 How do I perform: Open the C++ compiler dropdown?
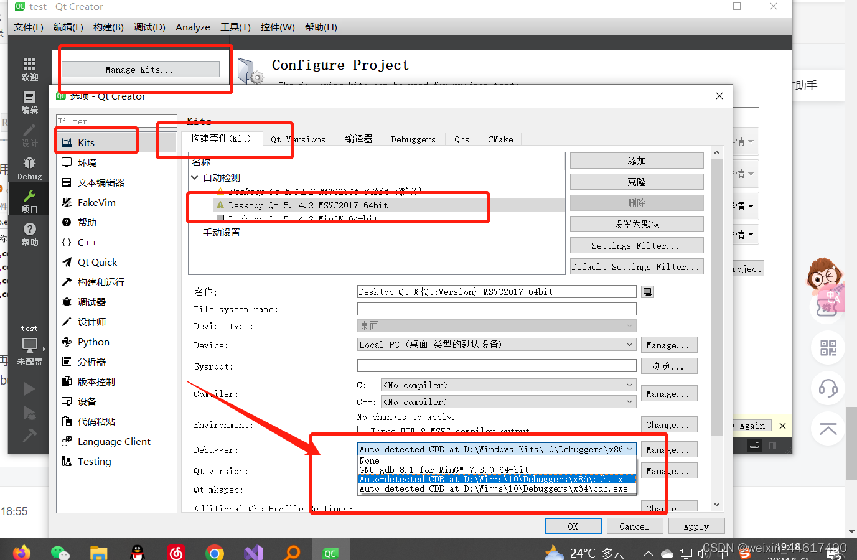pos(508,402)
